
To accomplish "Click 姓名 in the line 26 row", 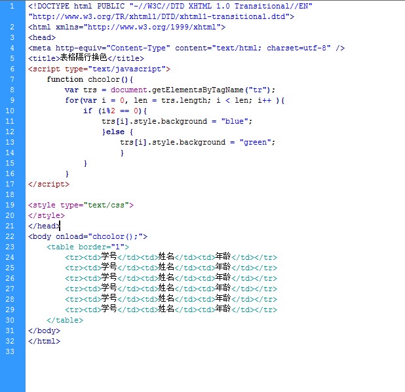I will click(166, 277).
